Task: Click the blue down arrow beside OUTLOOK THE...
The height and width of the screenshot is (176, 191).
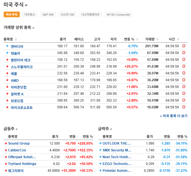Action: pyautogui.click(x=100, y=143)
